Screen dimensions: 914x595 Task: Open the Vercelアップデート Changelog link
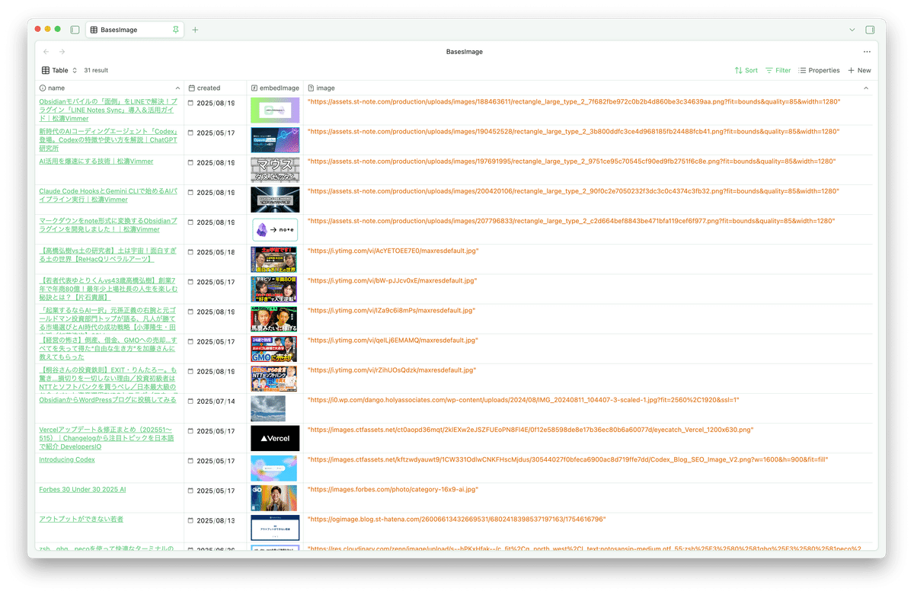click(108, 437)
